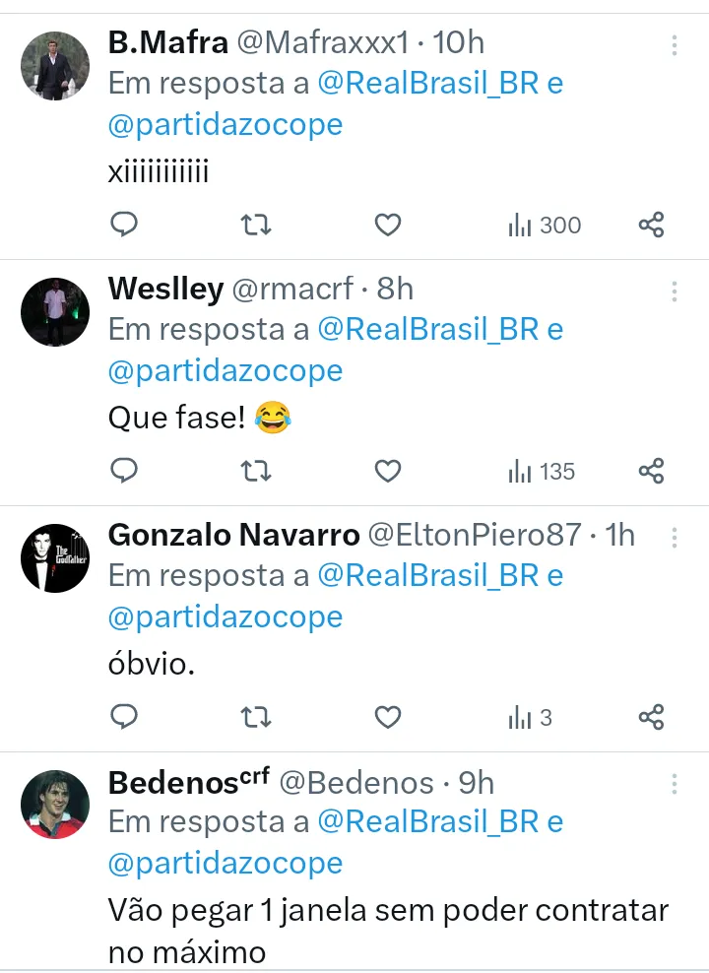
Task: Retweet Gonzalo Navarro's 'óbvio.' post
Action: tap(256, 717)
